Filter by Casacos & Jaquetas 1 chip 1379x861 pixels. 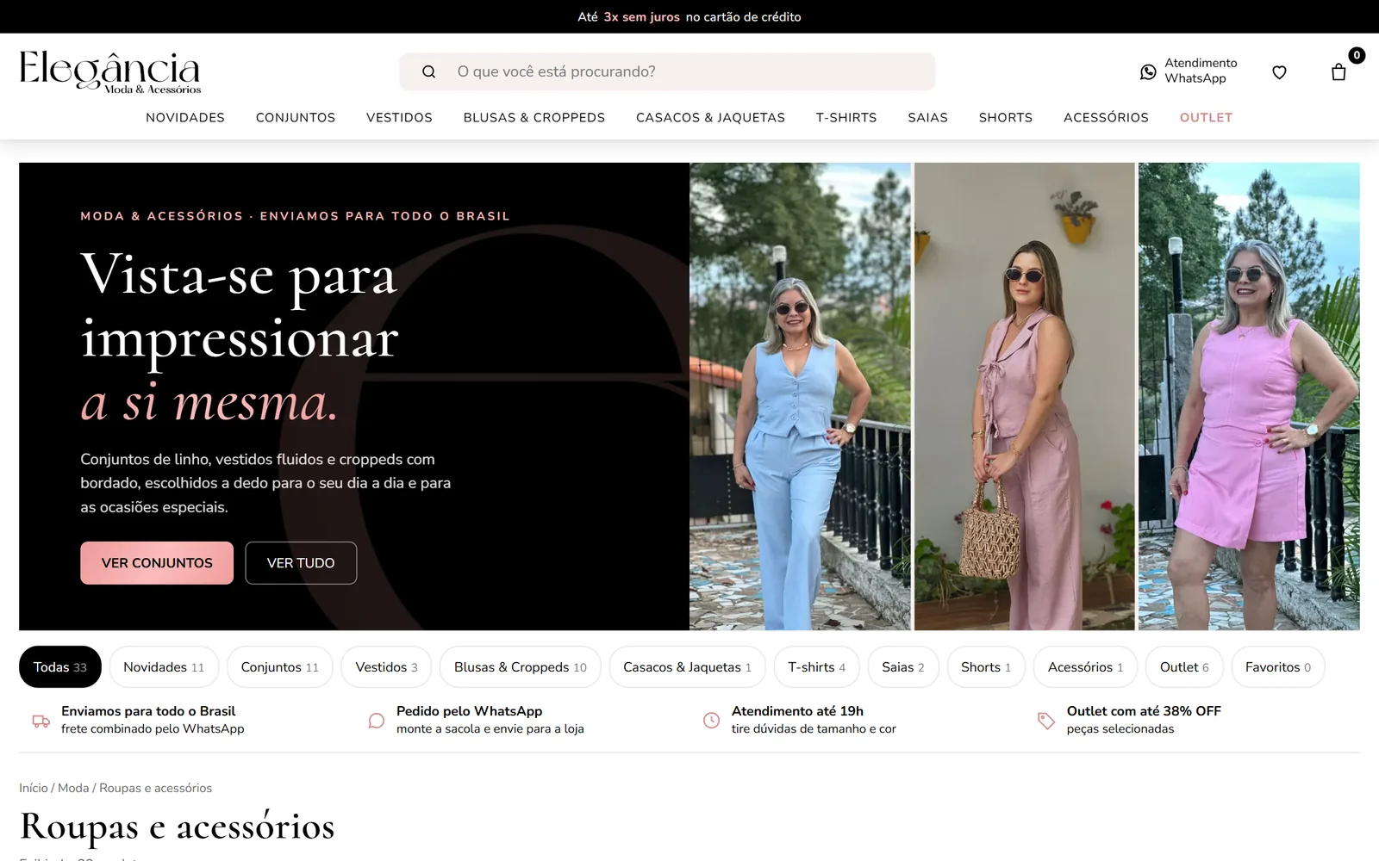[687, 667]
